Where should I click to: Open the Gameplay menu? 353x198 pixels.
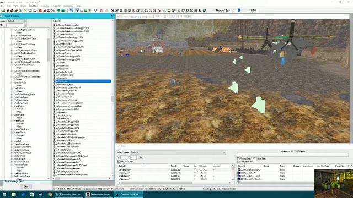pyautogui.click(x=68, y=6)
